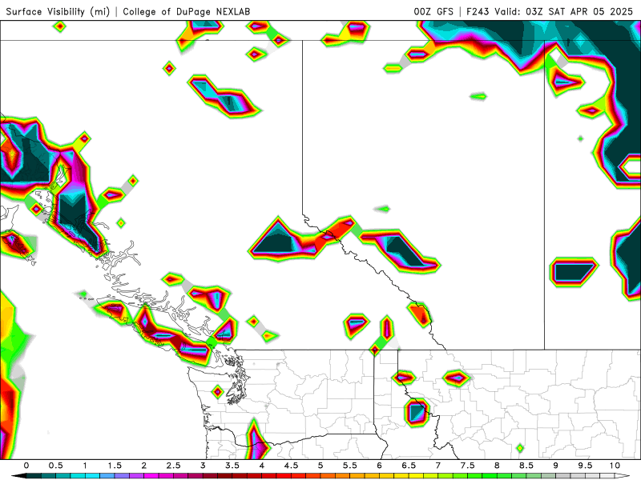Pick the cyan swatch below the 1 label
Screen dimensions: 641x480
92,476
